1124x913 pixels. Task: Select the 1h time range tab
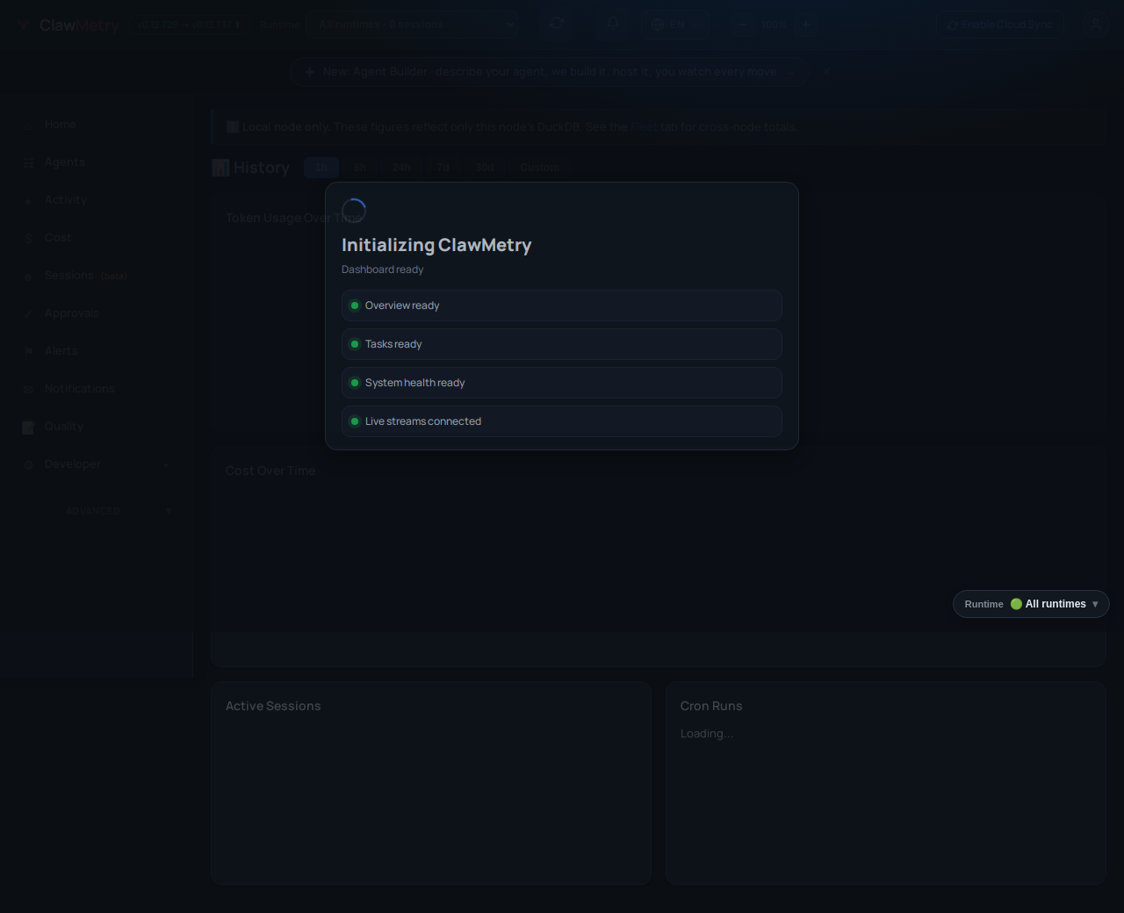tap(321, 168)
